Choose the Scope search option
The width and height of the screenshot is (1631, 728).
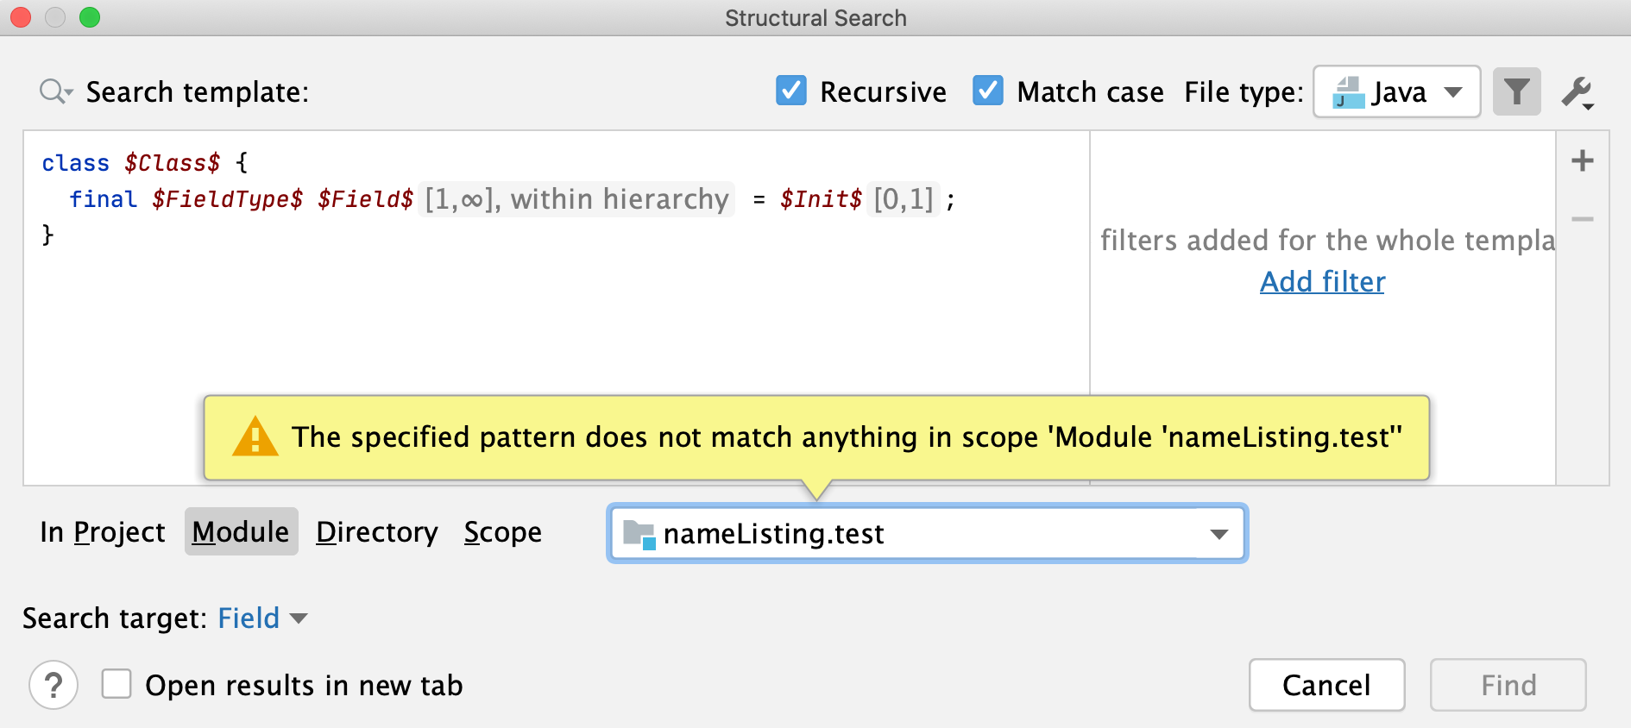click(502, 532)
